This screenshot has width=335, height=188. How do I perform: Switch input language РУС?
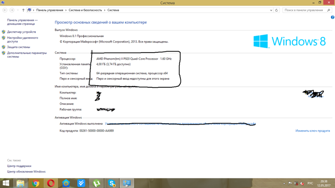point(310,183)
